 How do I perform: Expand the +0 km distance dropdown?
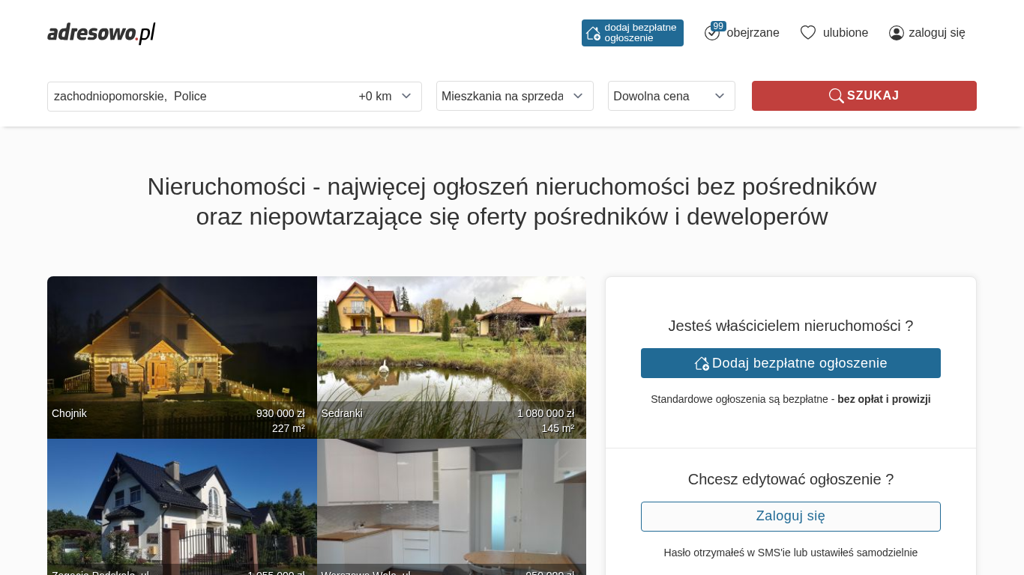(x=385, y=97)
